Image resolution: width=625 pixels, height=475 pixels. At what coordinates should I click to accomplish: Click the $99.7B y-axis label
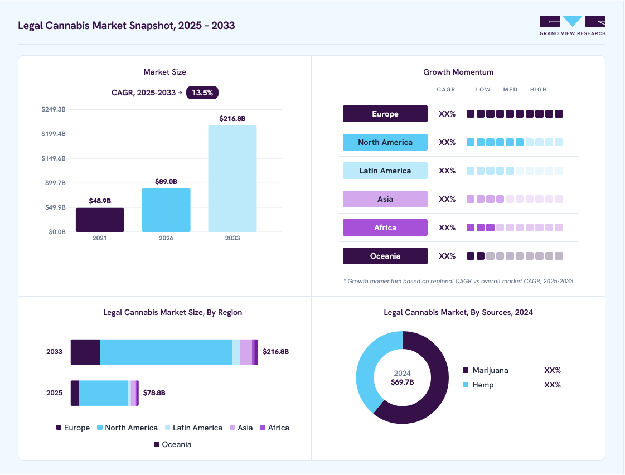coord(55,183)
